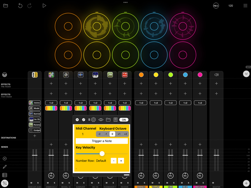Tap the bottom orange empty loop
Viewport: 251px width, 188px height.
68,55
